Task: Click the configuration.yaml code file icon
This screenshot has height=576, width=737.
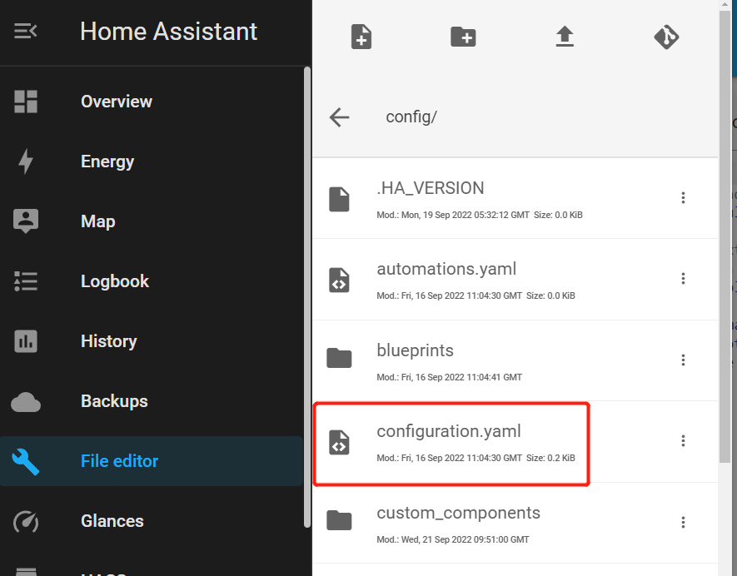Action: click(x=339, y=442)
